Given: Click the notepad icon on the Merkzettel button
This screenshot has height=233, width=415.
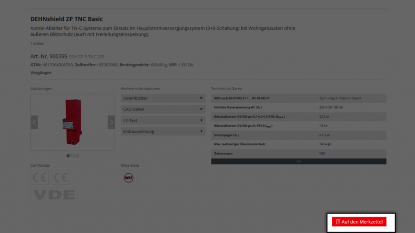Looking at the screenshot, I should point(338,222).
